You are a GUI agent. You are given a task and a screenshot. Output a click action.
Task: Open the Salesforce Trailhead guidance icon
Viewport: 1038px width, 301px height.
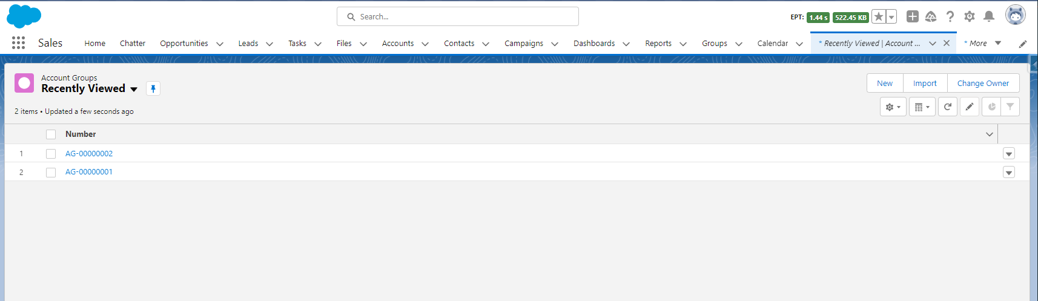click(931, 16)
